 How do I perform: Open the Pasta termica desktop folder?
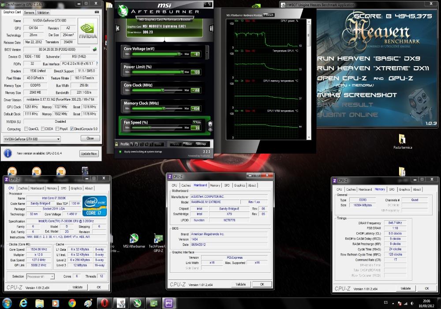tap(403, 142)
